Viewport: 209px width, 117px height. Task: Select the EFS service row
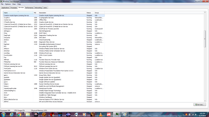[x=54, y=47]
